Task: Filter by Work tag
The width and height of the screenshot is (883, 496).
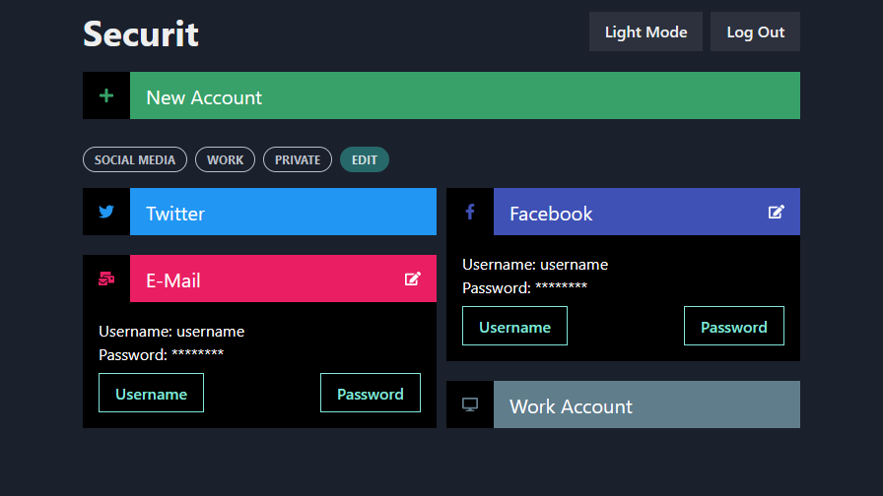Action: [226, 159]
